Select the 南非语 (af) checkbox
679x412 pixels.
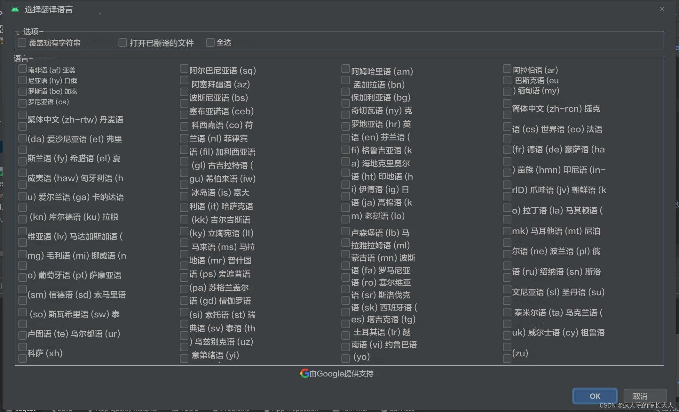tap(22, 69)
